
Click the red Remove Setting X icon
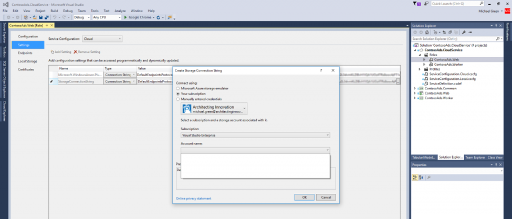pos(76,52)
